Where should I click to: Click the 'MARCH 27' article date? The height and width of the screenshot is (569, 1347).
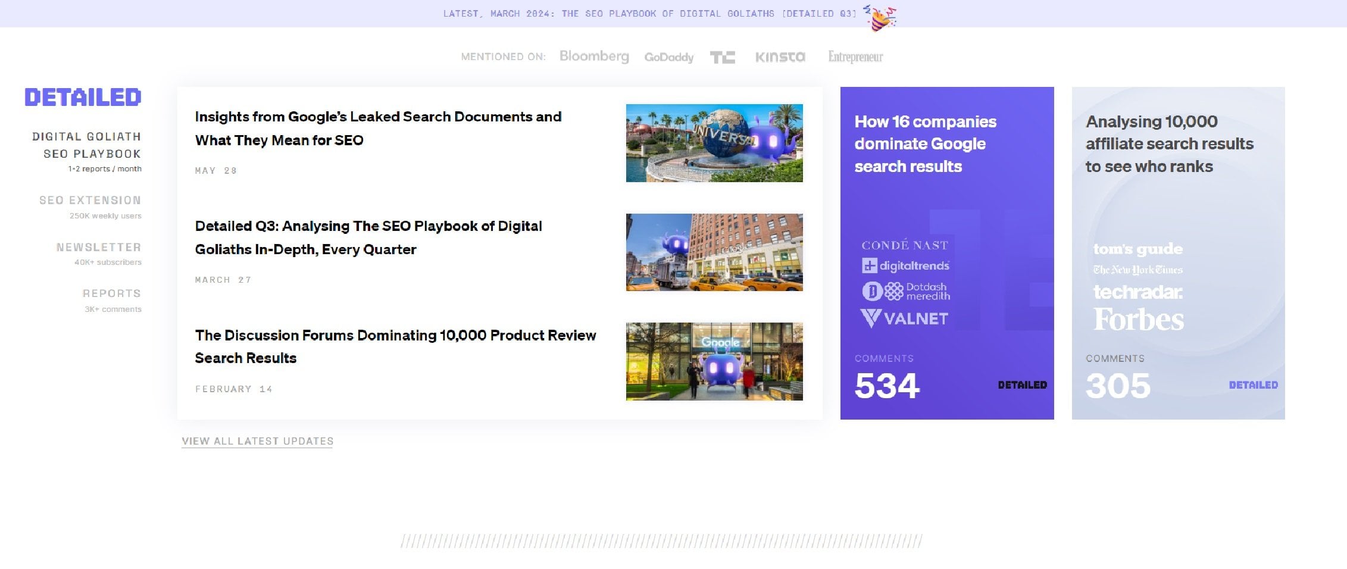[223, 280]
